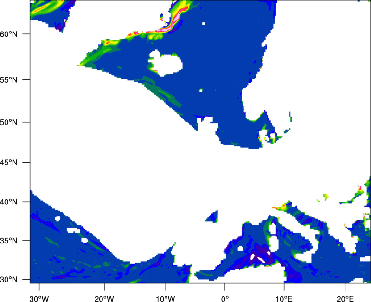Click the 10°W longitude label
The height and width of the screenshot is (302, 371).
(166, 299)
